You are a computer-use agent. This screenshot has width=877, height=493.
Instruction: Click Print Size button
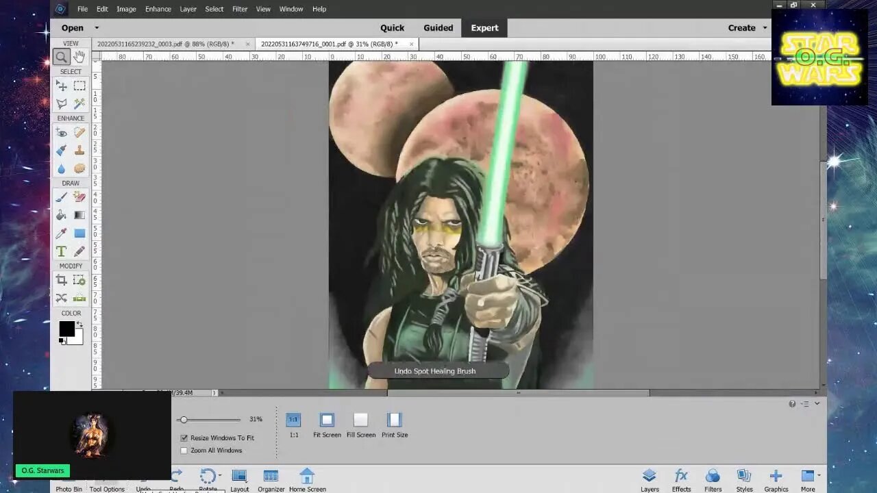pyautogui.click(x=394, y=425)
